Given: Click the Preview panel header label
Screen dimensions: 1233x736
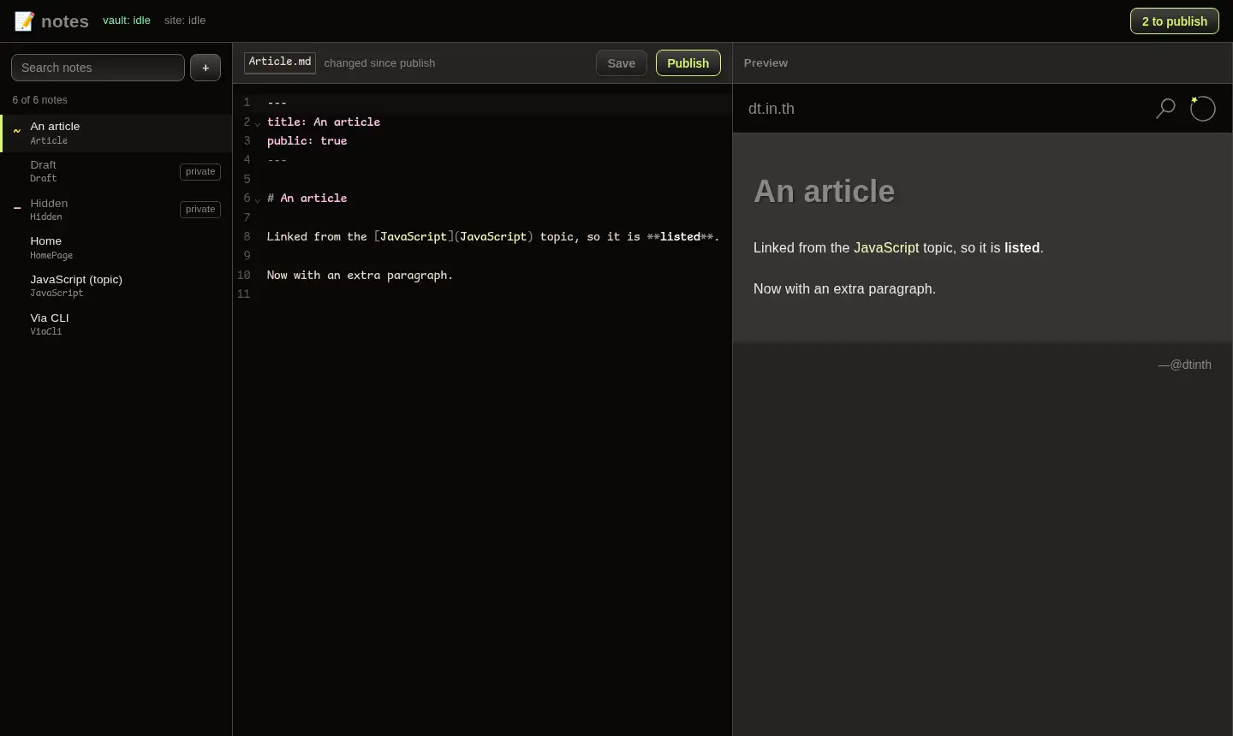Looking at the screenshot, I should point(765,63).
